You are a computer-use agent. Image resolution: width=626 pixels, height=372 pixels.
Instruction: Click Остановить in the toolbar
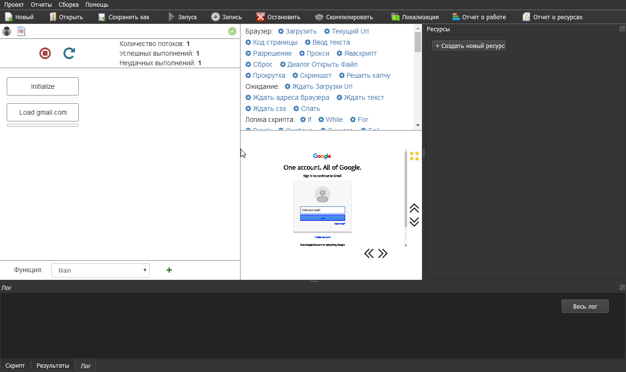pos(278,17)
